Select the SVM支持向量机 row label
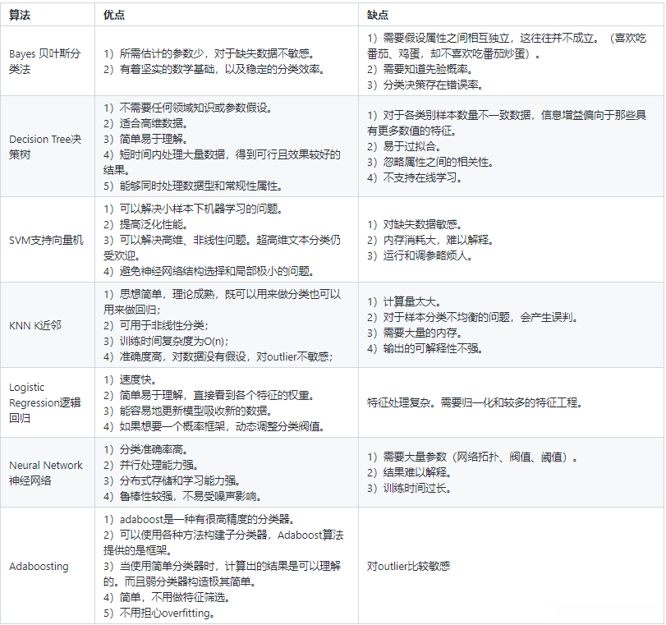This screenshot has height=625, width=666. pos(46,239)
